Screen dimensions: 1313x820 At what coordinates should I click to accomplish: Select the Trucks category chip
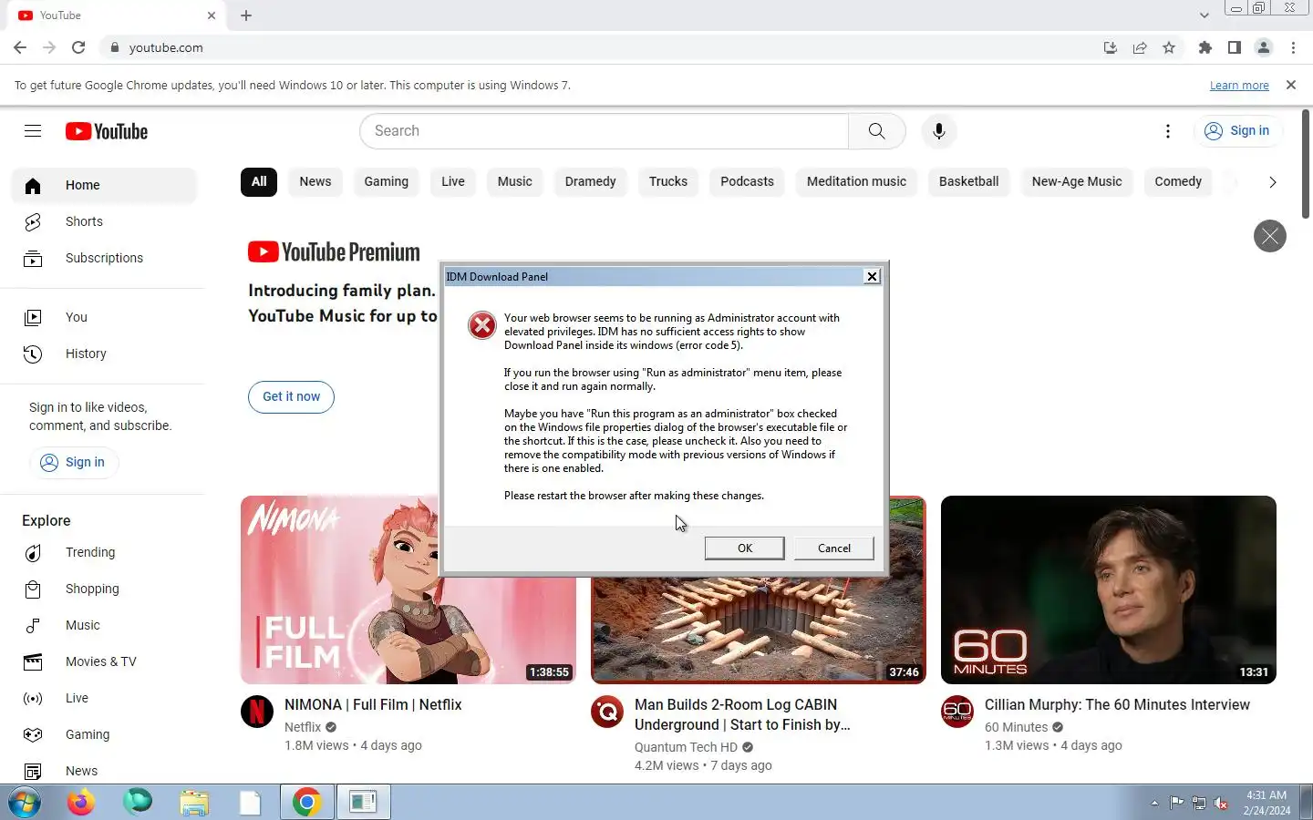point(668,181)
